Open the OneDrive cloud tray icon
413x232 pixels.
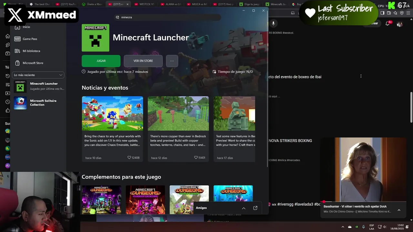click(x=350, y=227)
